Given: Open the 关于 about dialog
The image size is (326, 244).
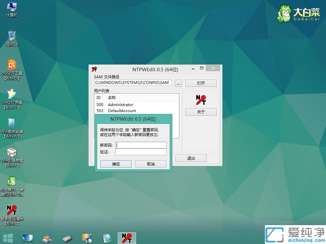Looking at the screenshot, I should [201, 112].
